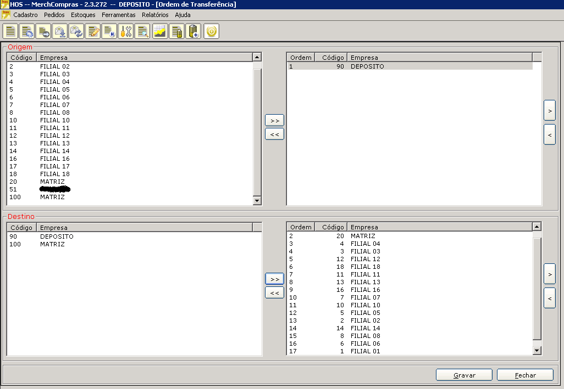Viewport: 564px width, 389px height.
Task: Select FILIAL 10 in the Origem list
Action: pyautogui.click(x=54, y=120)
